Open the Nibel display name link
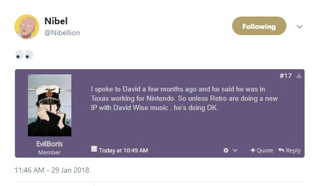 point(56,21)
